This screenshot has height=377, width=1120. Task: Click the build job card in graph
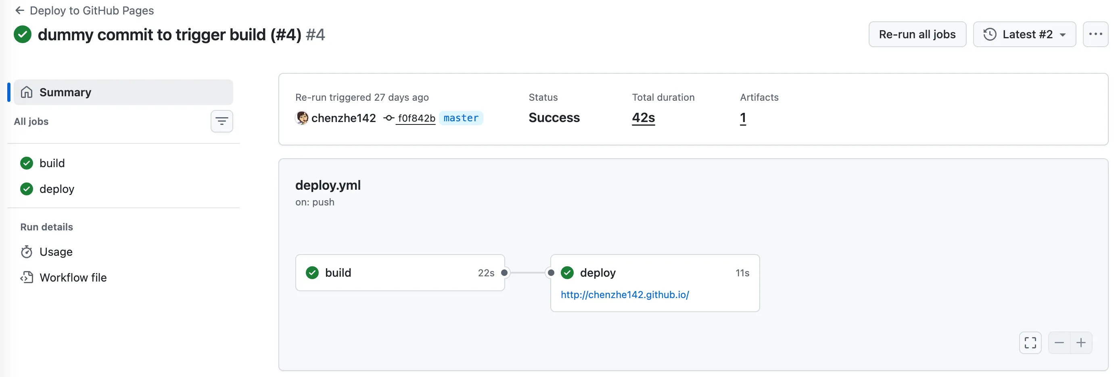click(399, 272)
